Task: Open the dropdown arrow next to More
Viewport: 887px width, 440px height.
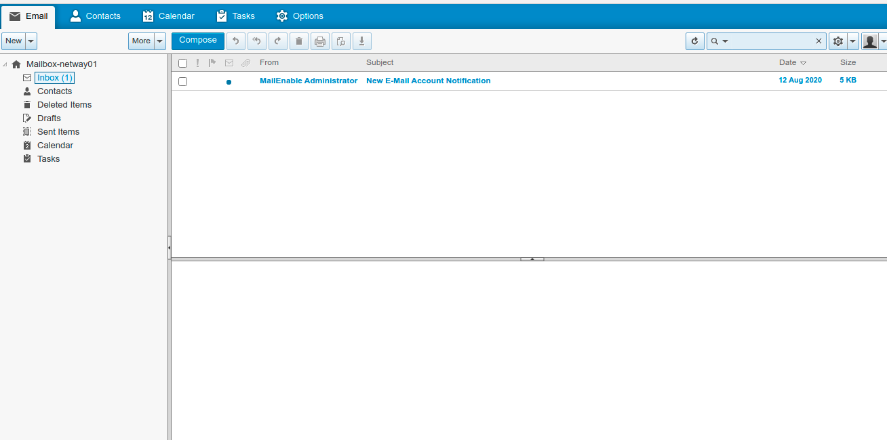Action: click(160, 41)
